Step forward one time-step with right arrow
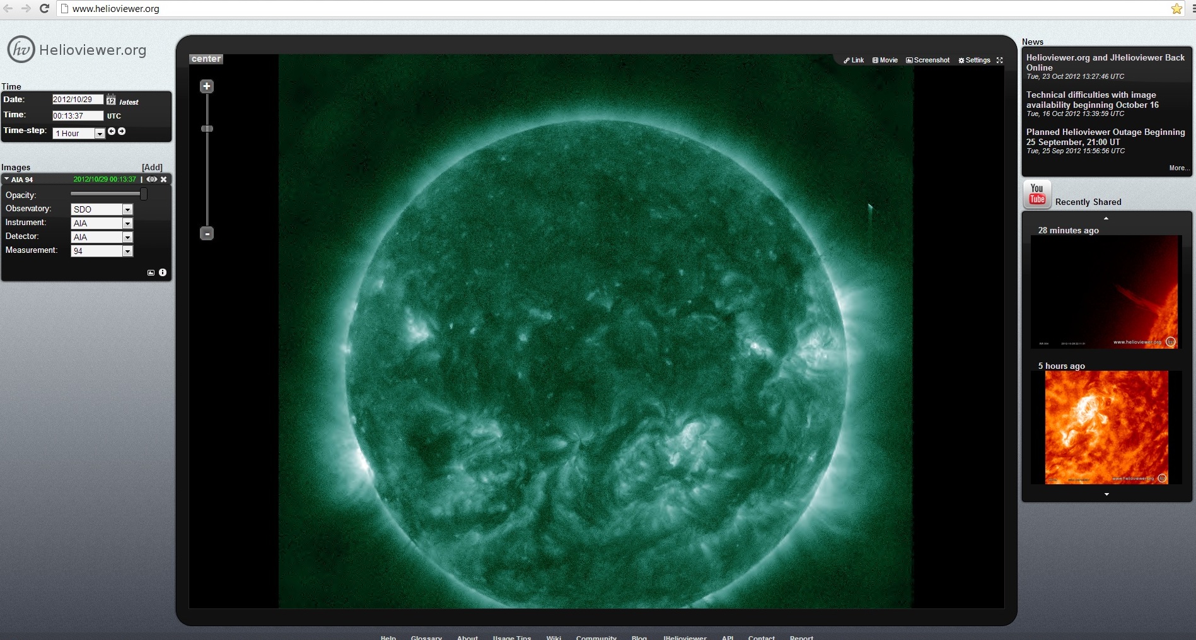 (122, 131)
